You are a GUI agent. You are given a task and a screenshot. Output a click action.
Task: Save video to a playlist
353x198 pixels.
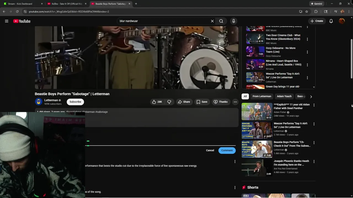pyautogui.click(x=202, y=102)
